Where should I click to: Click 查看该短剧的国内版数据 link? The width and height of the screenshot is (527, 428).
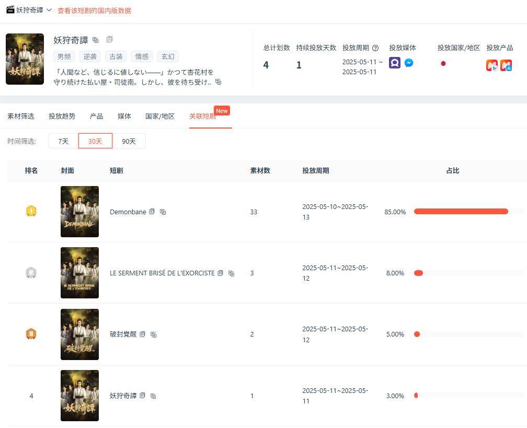coord(95,11)
